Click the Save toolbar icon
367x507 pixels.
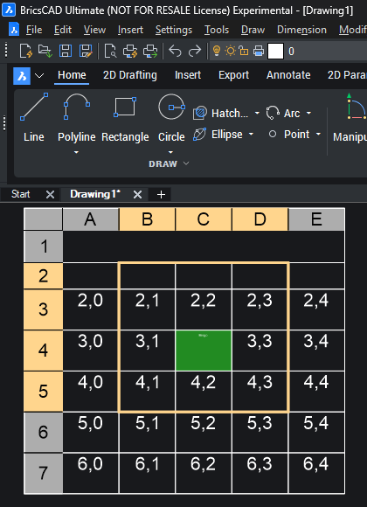(66, 51)
